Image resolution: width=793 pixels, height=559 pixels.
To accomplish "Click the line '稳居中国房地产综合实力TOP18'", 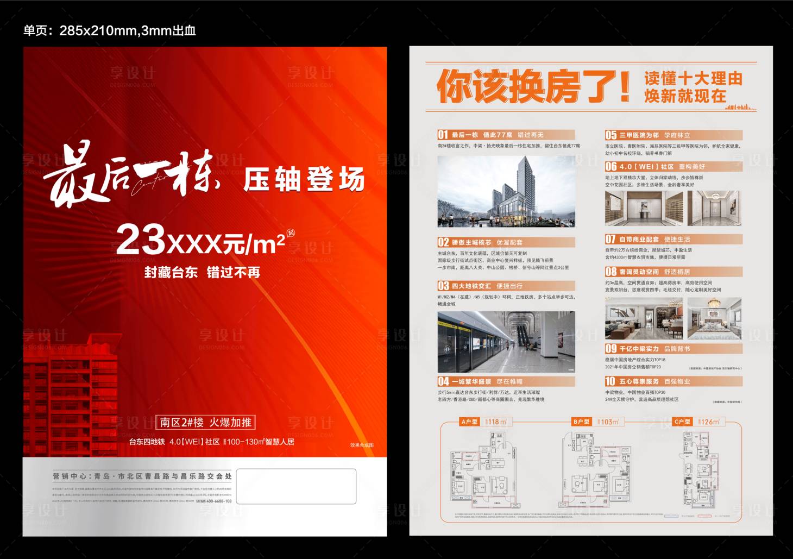I will tap(635, 360).
